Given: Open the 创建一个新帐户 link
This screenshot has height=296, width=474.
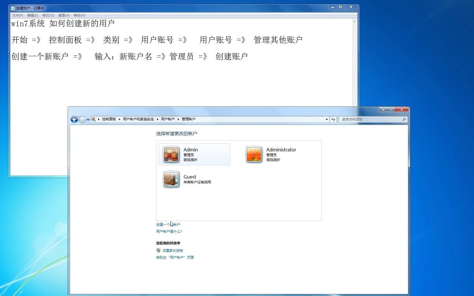Looking at the screenshot, I should click(168, 224).
